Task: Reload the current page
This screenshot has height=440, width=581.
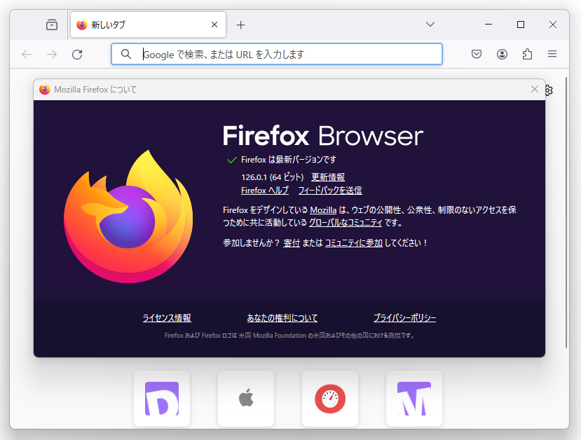Action: click(77, 54)
